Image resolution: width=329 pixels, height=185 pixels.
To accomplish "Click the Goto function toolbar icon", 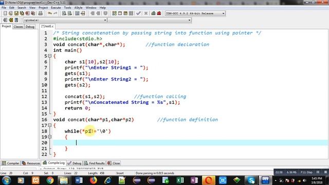I will point(77,13).
